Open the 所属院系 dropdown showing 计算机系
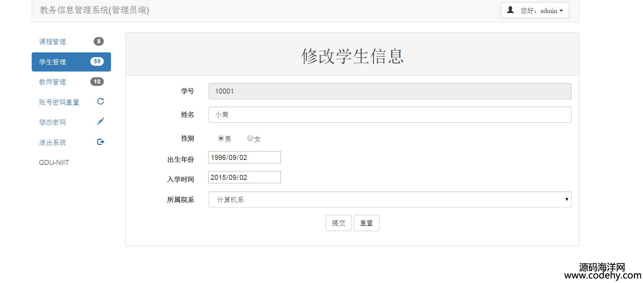The width and height of the screenshot is (643, 283). (x=390, y=199)
